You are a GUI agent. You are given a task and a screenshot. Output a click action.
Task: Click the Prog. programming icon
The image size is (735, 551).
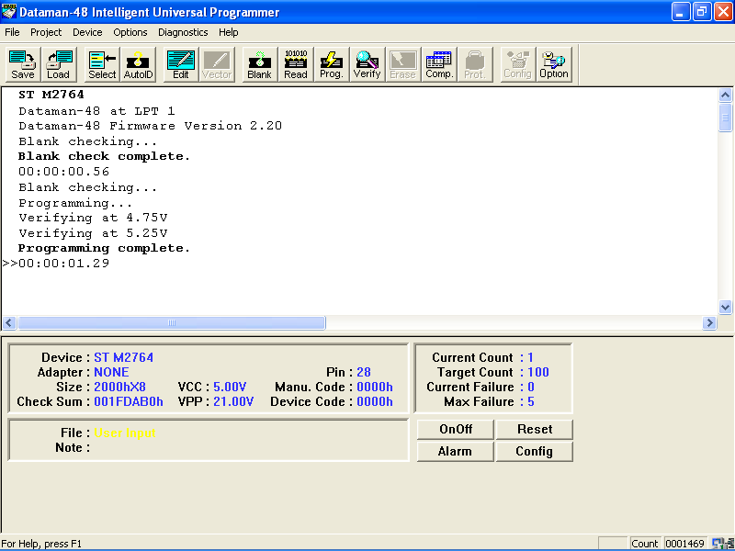click(x=332, y=64)
